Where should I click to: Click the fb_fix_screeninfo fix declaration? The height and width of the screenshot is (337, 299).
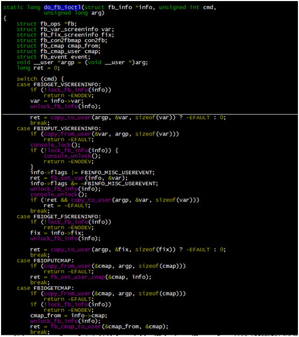coord(65,35)
